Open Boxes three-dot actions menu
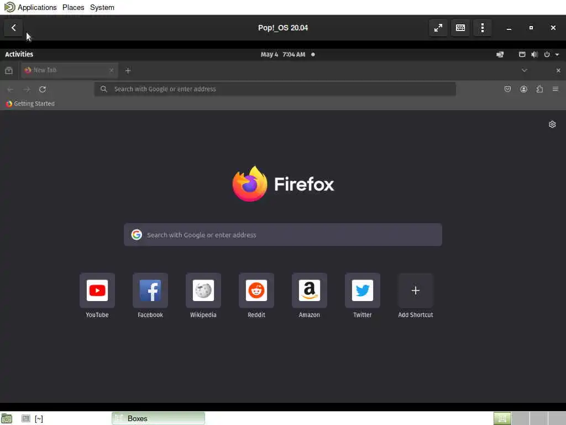Viewport: 566px width, 425px height. click(x=482, y=28)
